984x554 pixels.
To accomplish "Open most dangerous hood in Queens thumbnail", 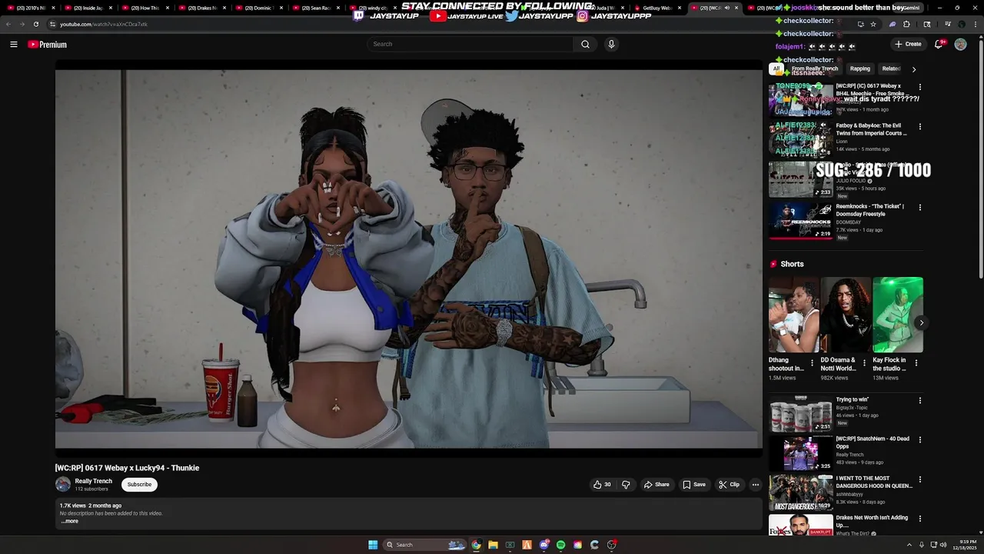I will click(x=800, y=493).
